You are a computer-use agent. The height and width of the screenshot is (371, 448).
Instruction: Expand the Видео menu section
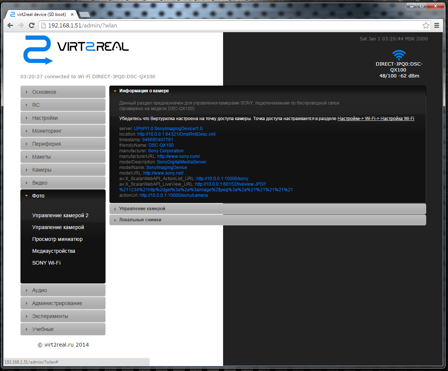[x=63, y=183]
